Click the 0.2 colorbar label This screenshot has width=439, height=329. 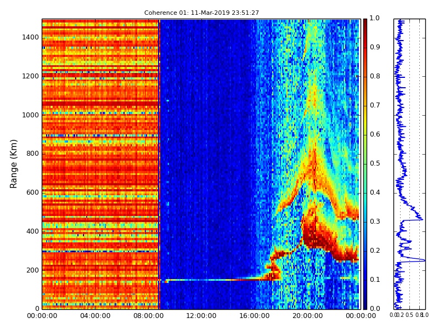click(x=375, y=251)
